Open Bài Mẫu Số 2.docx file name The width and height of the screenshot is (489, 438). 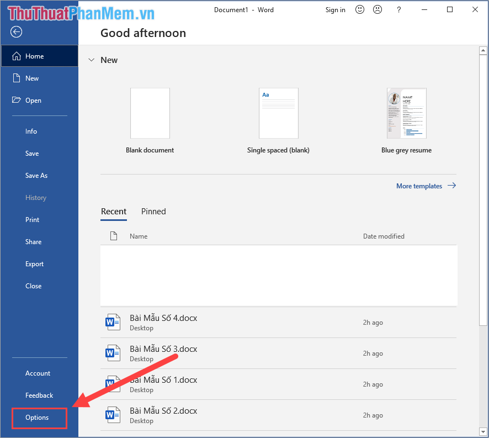pyautogui.click(x=163, y=411)
